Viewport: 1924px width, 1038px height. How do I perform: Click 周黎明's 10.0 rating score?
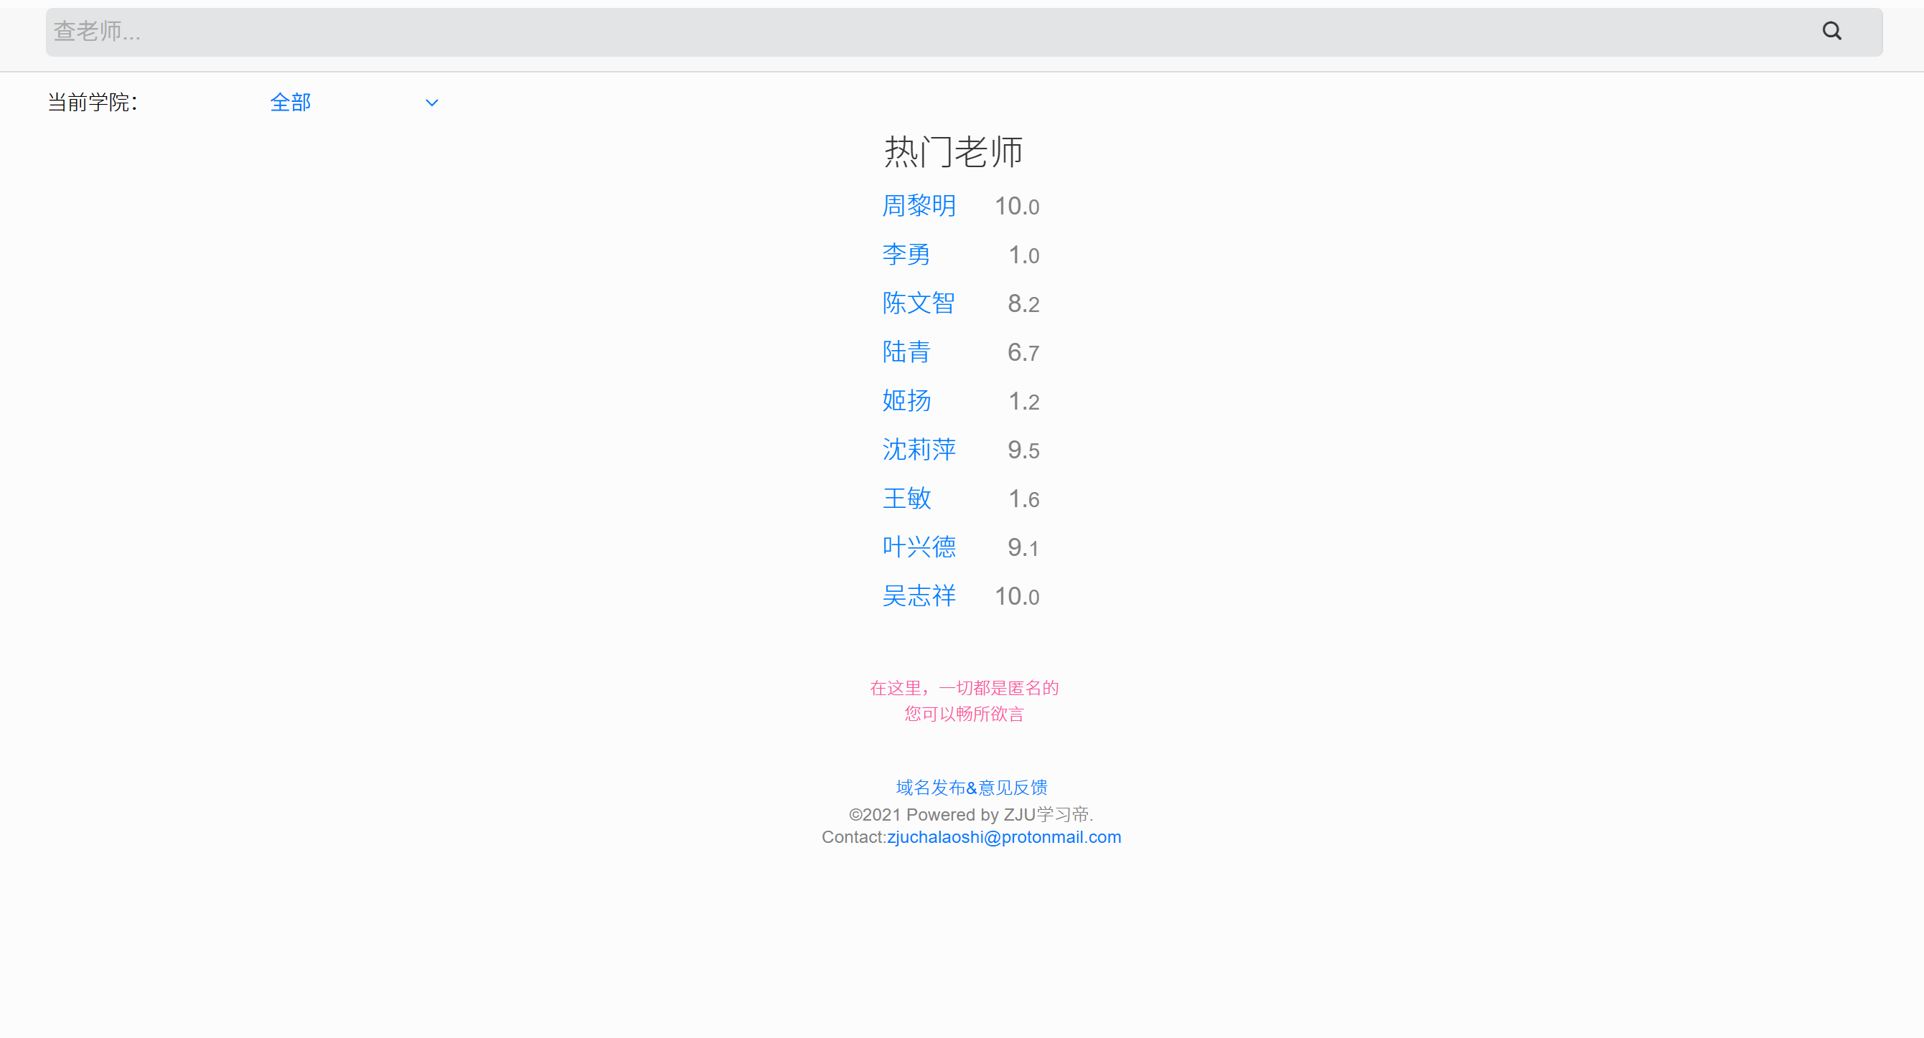pyautogui.click(x=1015, y=206)
